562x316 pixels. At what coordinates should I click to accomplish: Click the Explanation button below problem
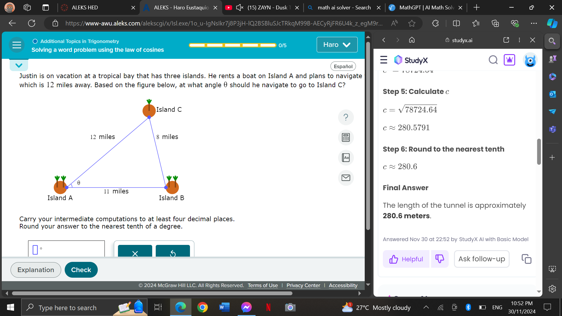click(35, 270)
